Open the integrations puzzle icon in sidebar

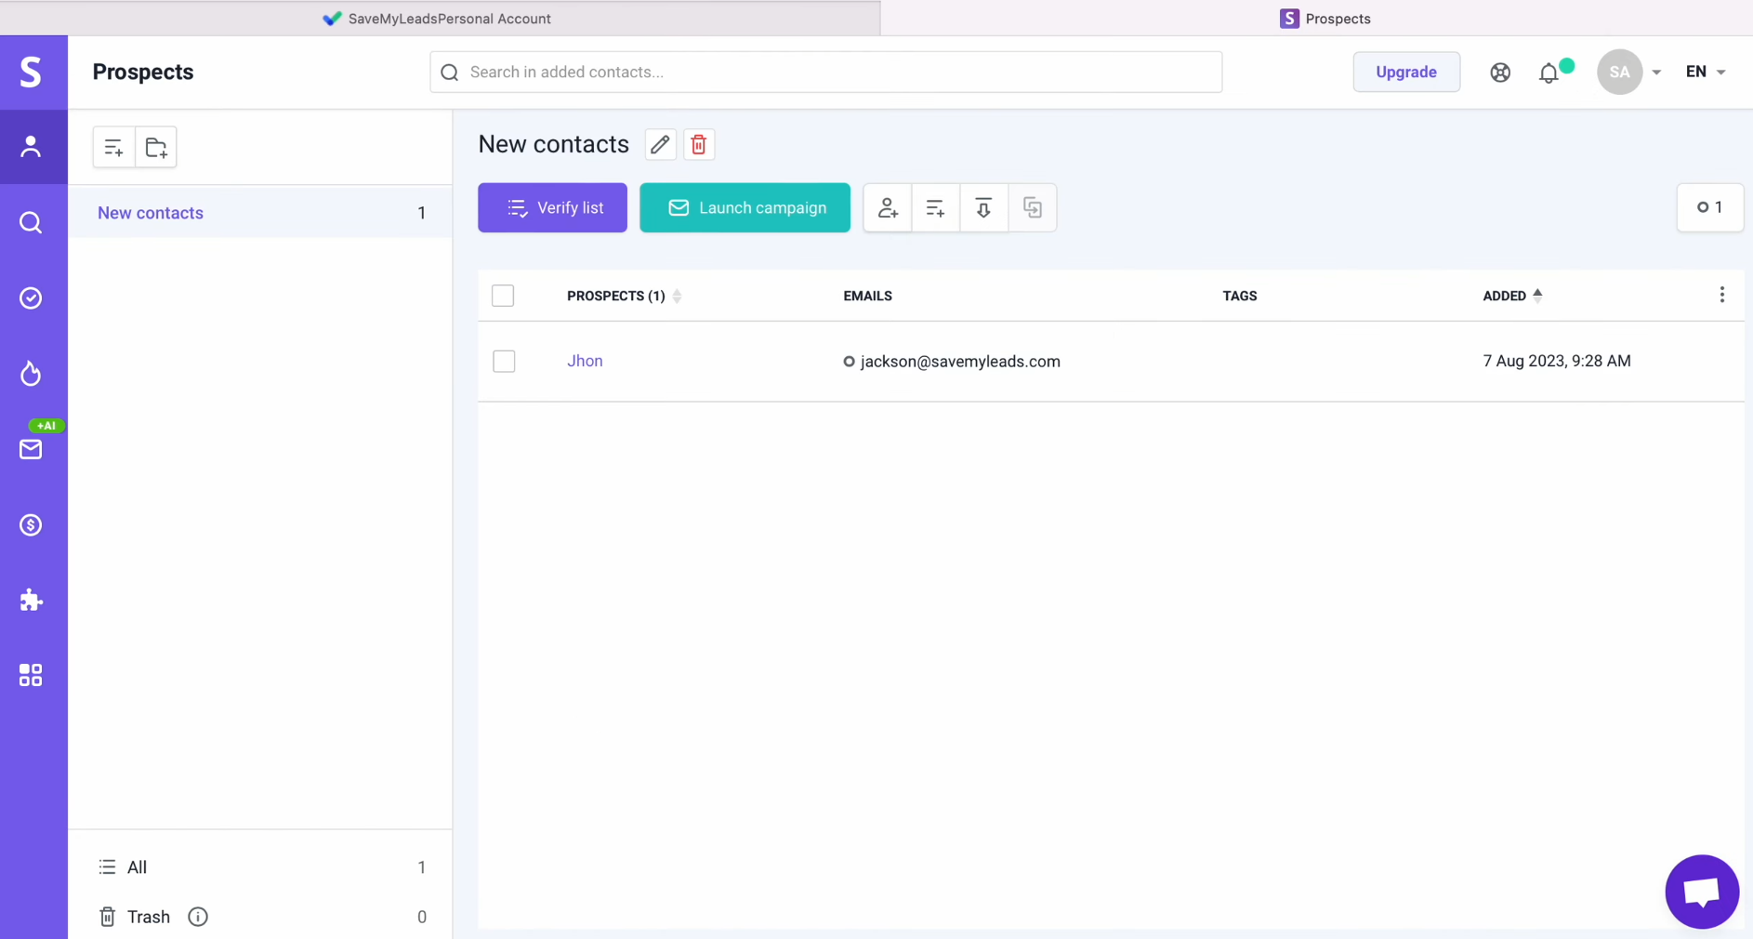point(31,600)
